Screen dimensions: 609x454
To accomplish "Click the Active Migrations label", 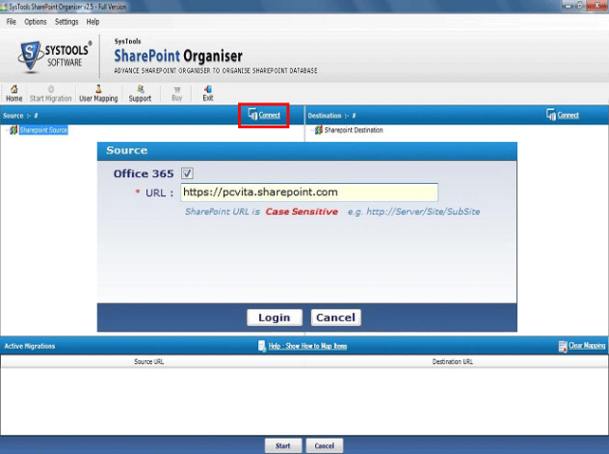I will 29,346.
